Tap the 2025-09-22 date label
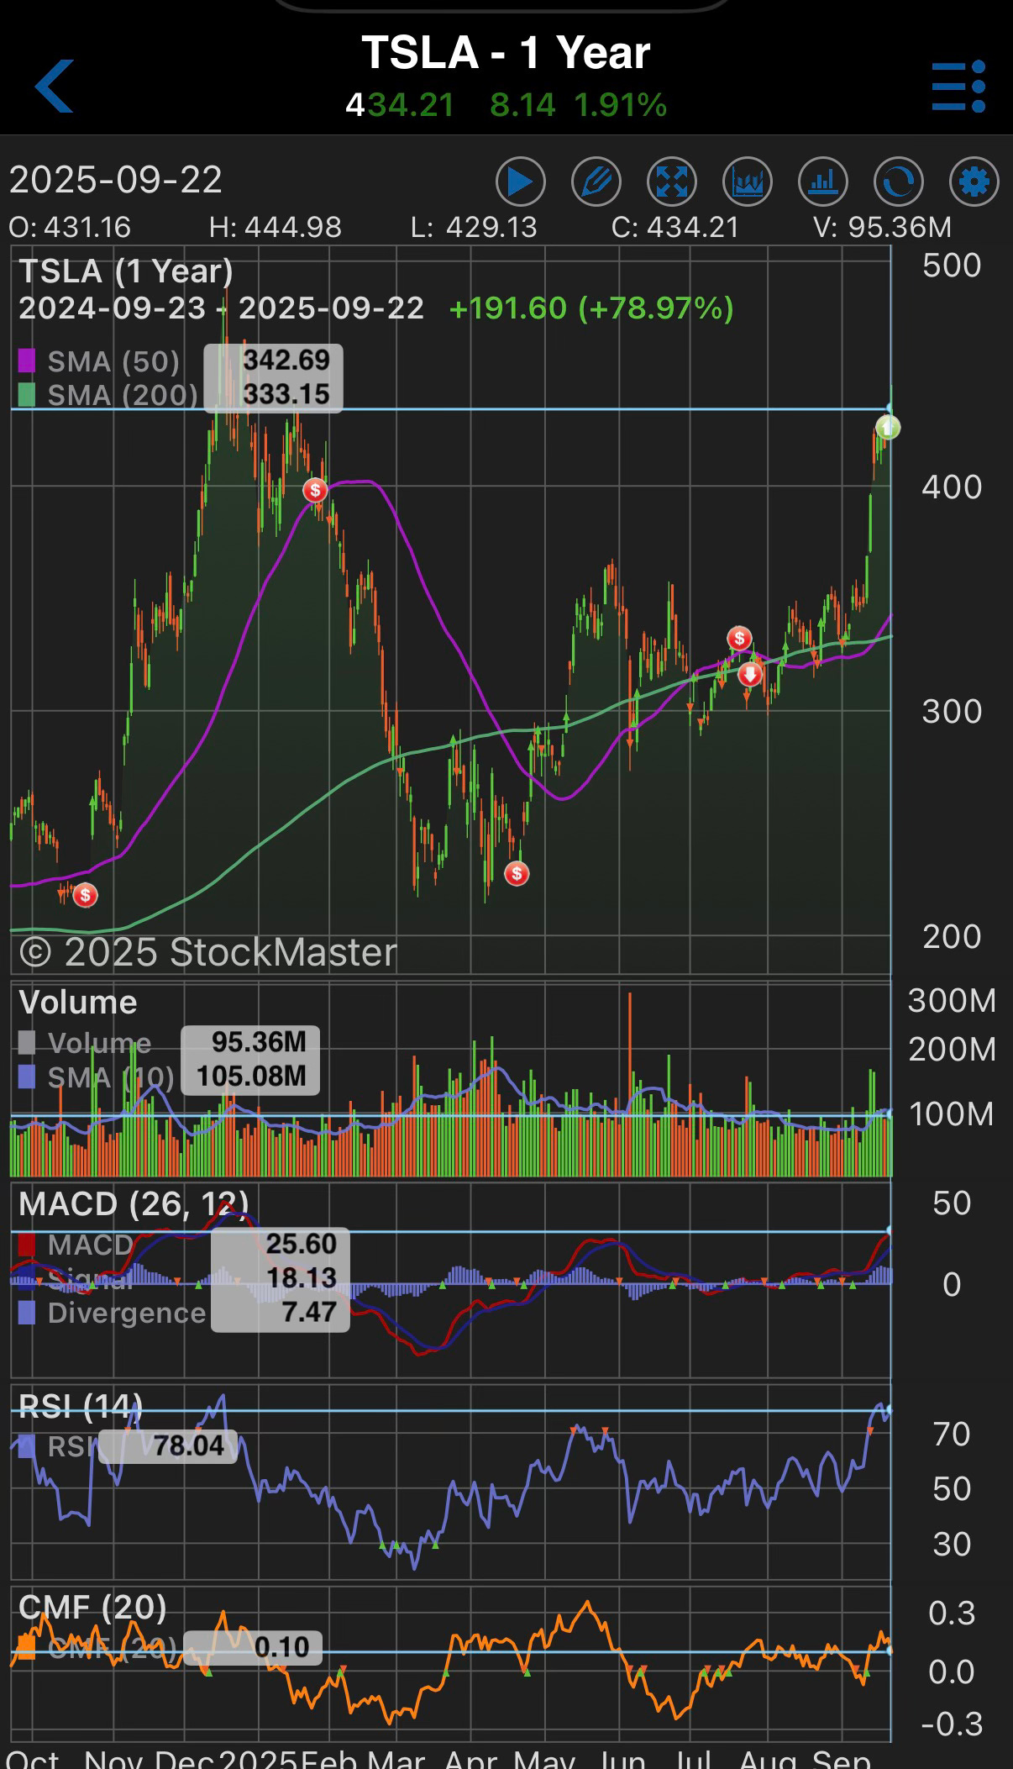 (x=116, y=180)
